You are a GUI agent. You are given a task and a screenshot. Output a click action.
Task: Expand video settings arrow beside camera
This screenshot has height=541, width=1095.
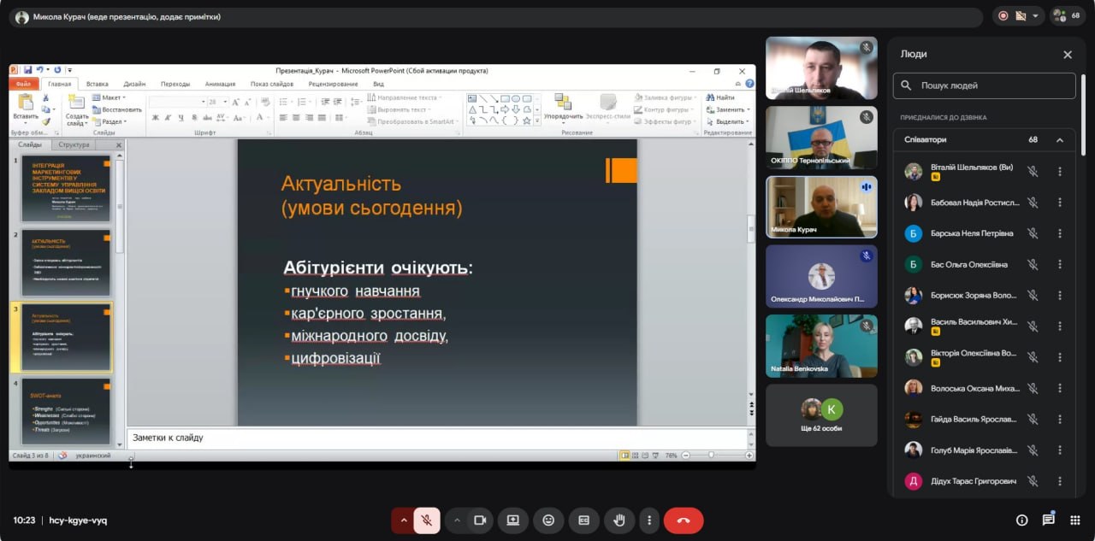[457, 520]
